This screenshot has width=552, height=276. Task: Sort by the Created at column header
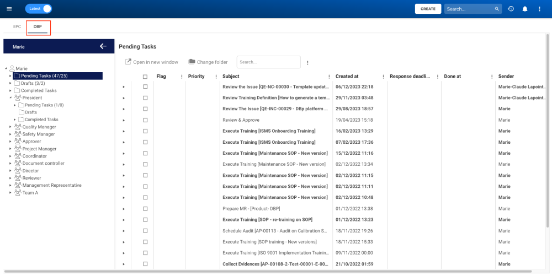tap(347, 77)
